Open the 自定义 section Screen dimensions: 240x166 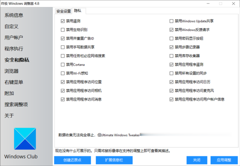pos(12,26)
